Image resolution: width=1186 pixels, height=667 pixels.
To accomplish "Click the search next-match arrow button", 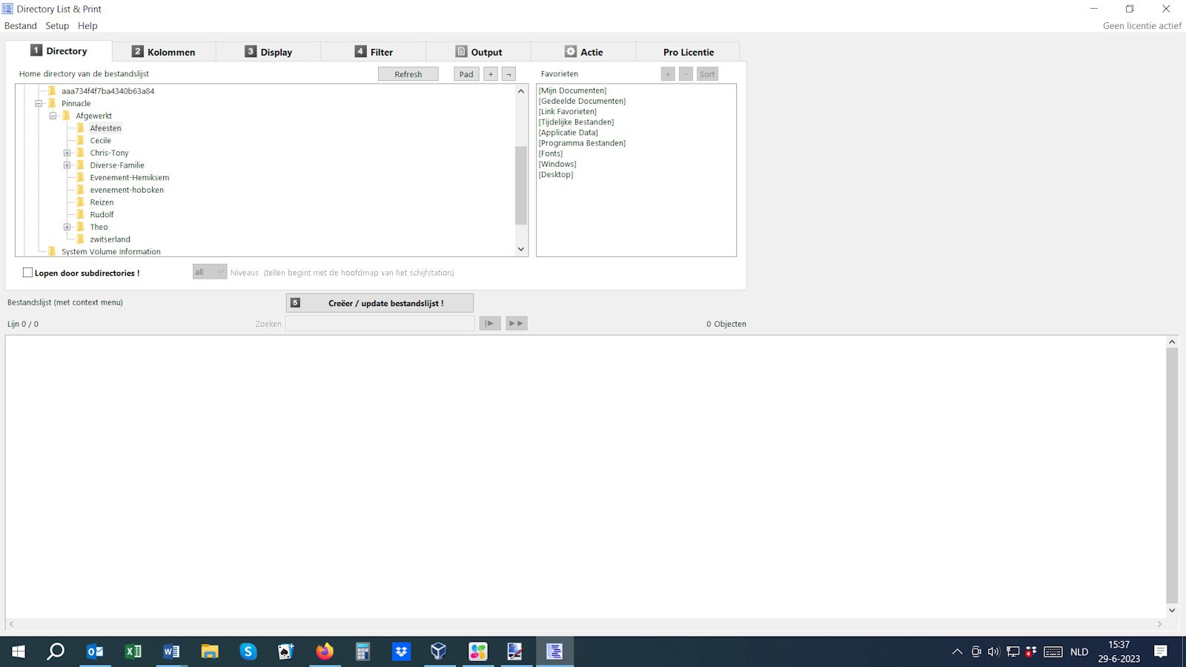I will click(x=490, y=323).
